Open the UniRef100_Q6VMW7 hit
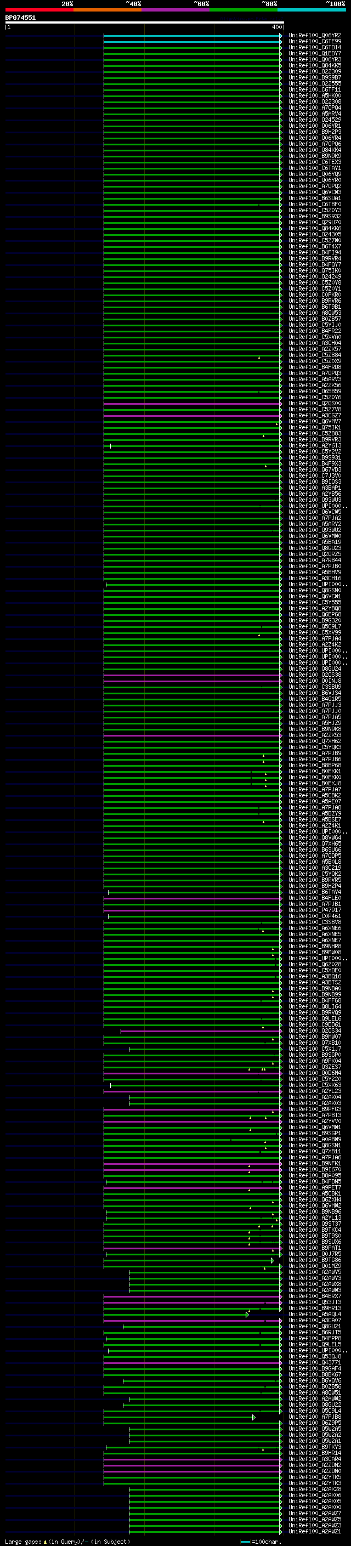This screenshot has height=1546, width=351. pyautogui.click(x=314, y=421)
